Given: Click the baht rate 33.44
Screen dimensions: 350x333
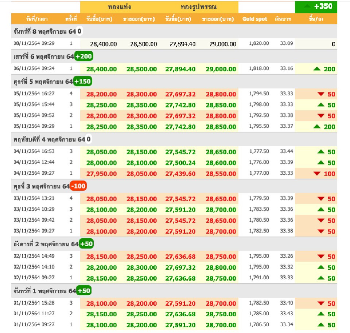Looking at the screenshot, I should (x=287, y=151).
